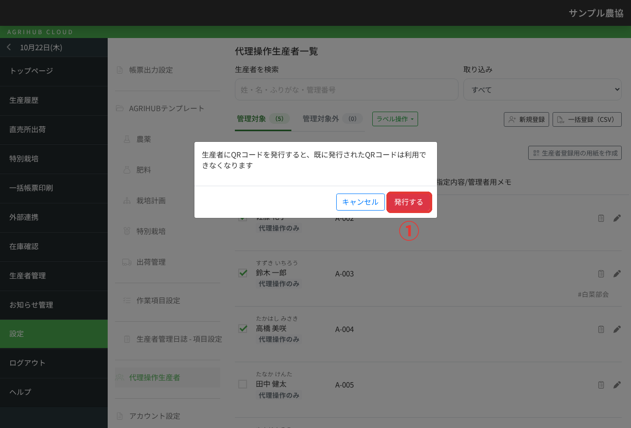Open 生産者管理 in the sidebar

click(54, 276)
